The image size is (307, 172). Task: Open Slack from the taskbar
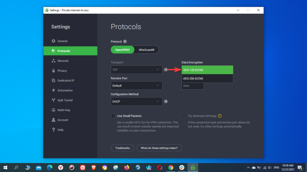point(182,168)
